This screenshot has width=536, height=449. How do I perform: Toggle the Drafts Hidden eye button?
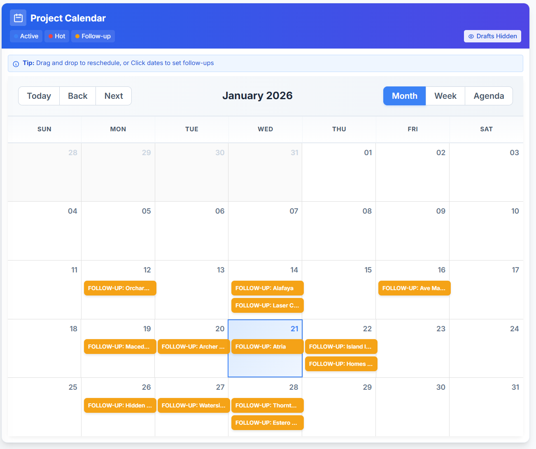(x=492, y=36)
